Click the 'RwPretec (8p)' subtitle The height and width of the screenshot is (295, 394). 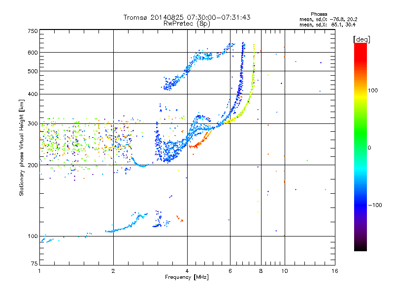(x=187, y=24)
